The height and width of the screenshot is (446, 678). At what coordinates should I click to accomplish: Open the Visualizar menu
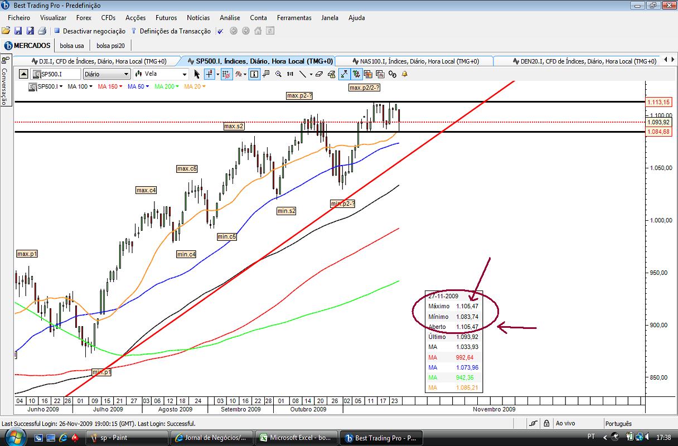pos(53,18)
